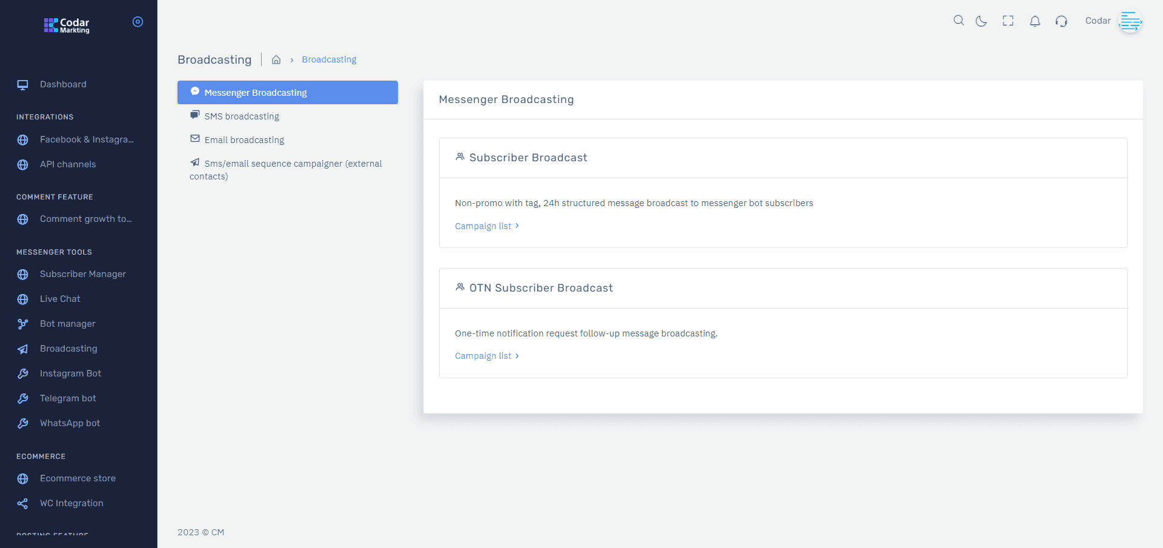The height and width of the screenshot is (548, 1163).
Task: Open WhatsApp bot from sidebar
Action: coord(70,423)
